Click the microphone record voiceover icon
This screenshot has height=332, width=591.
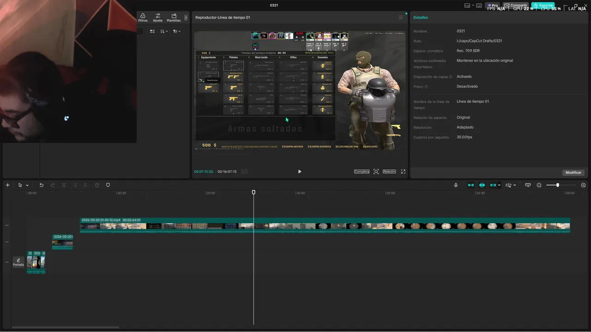pyautogui.click(x=456, y=185)
